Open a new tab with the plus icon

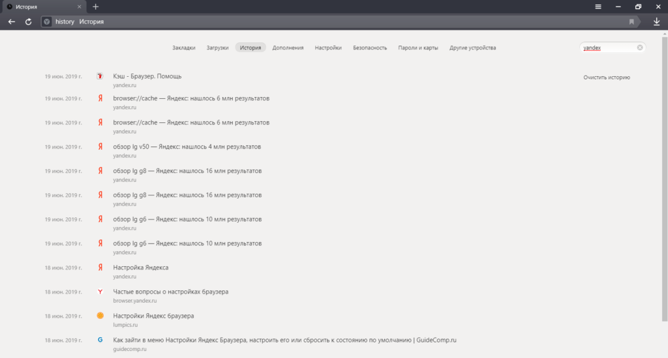point(95,7)
